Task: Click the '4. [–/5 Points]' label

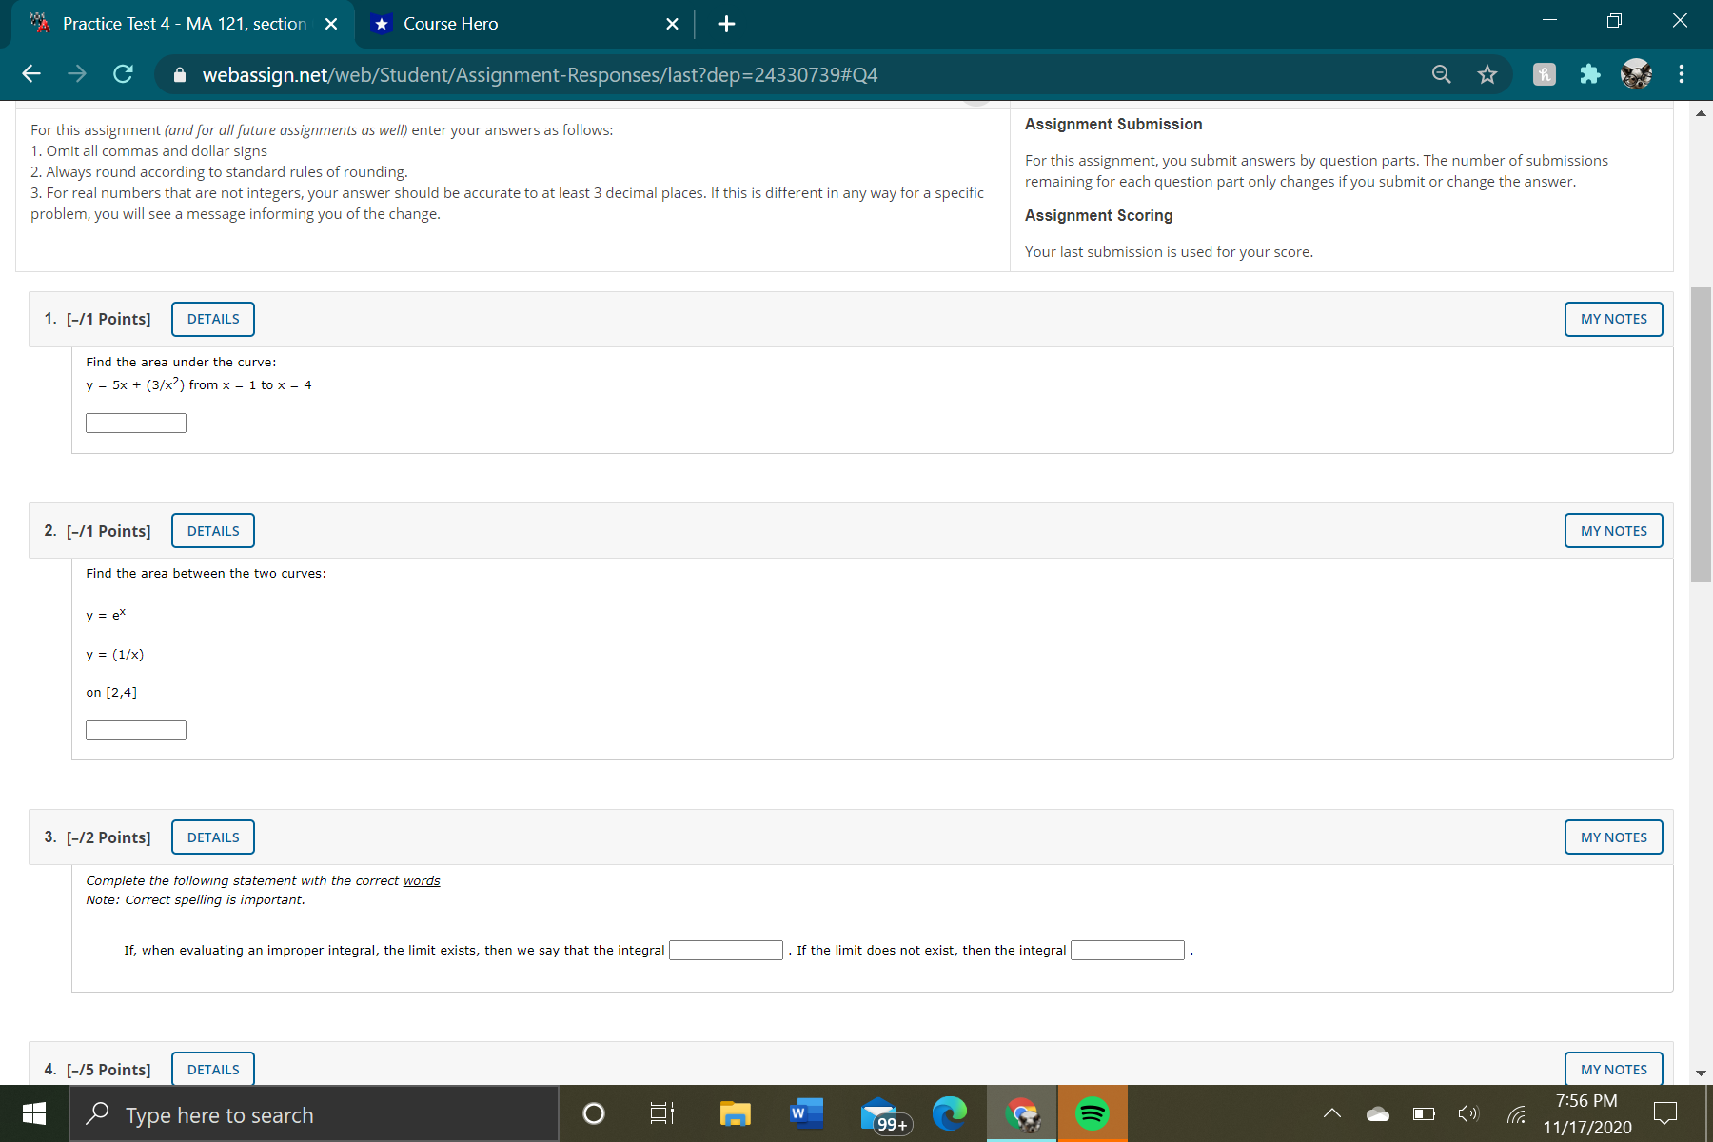Action: click(x=97, y=1070)
